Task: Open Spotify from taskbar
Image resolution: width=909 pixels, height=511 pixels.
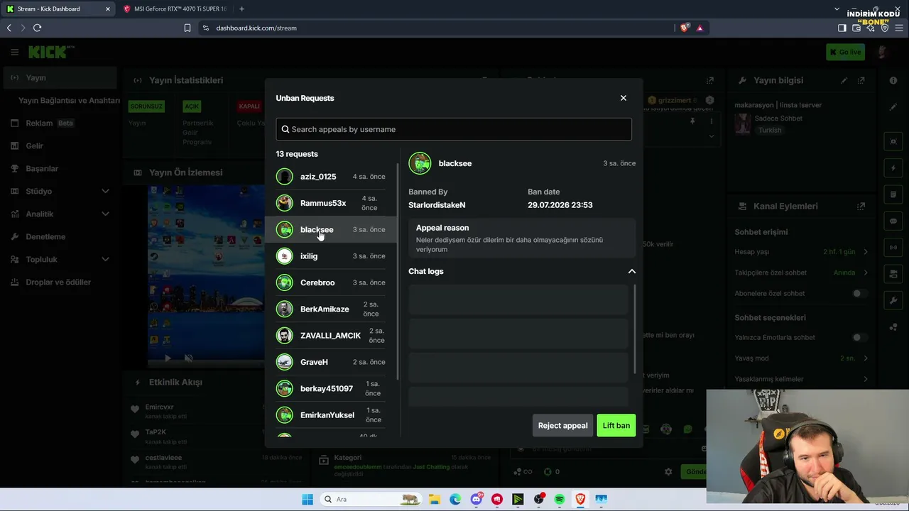Action: (x=560, y=500)
